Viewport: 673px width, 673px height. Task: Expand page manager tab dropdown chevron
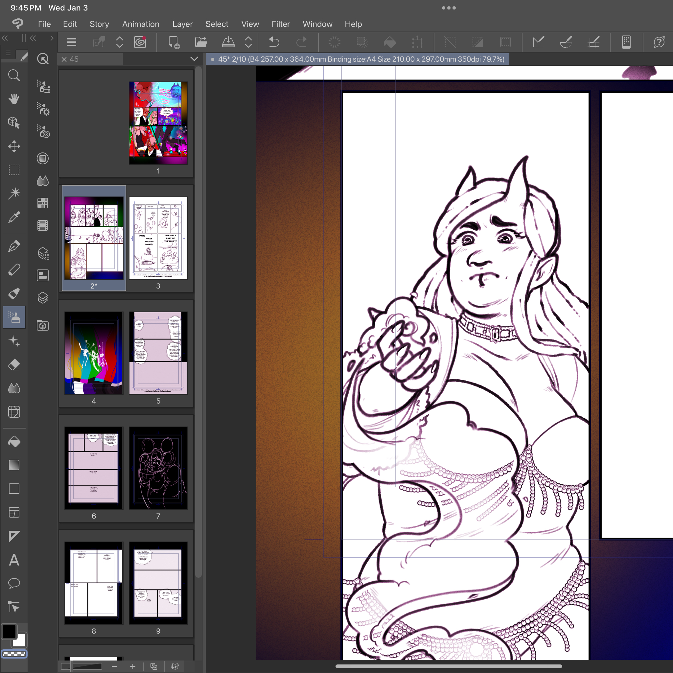point(194,59)
